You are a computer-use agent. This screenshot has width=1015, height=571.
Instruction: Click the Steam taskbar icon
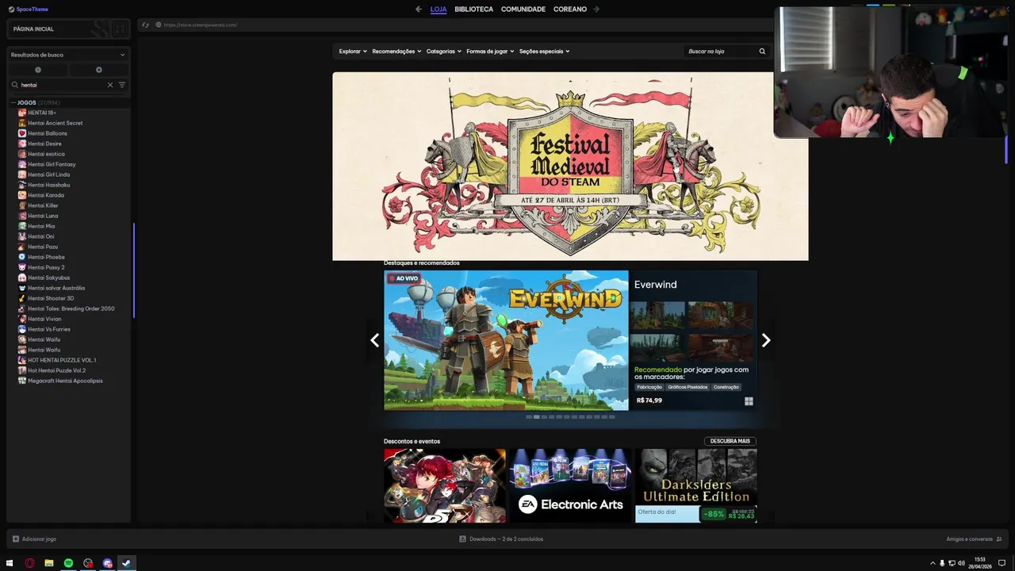coord(126,563)
